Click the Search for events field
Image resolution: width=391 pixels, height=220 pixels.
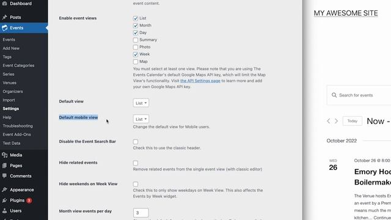point(359,95)
